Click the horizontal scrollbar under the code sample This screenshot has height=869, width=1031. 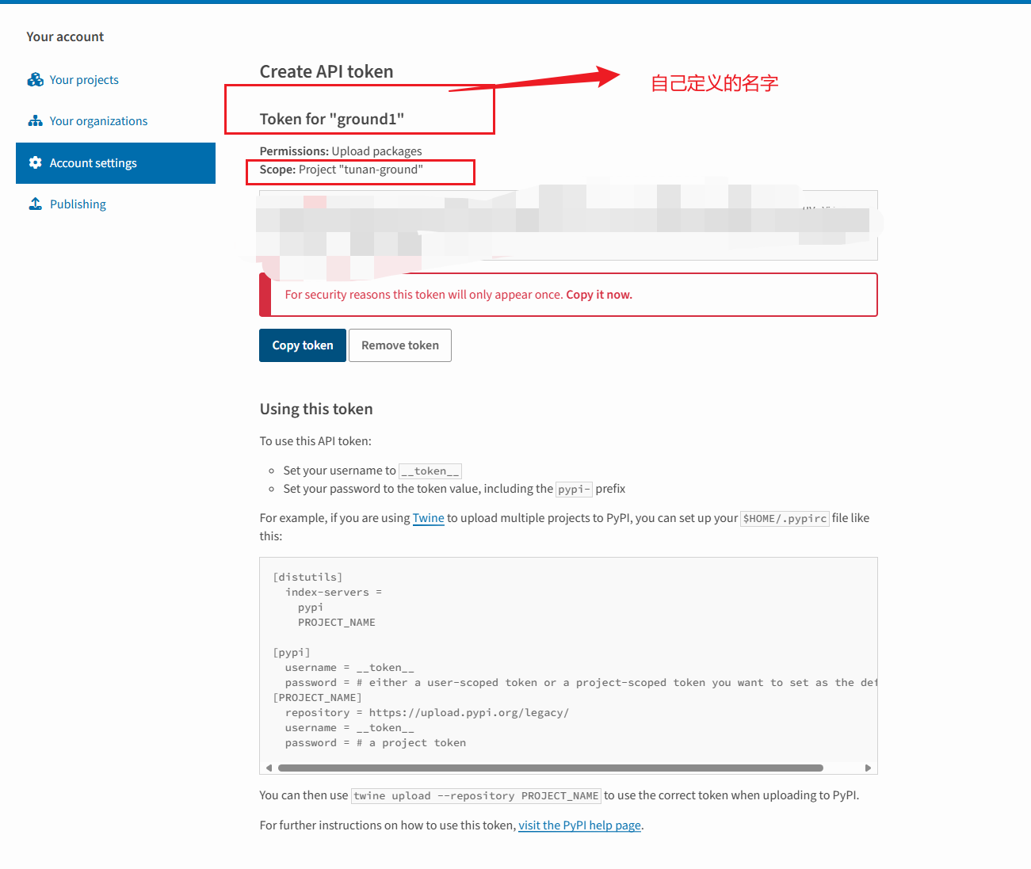point(550,768)
